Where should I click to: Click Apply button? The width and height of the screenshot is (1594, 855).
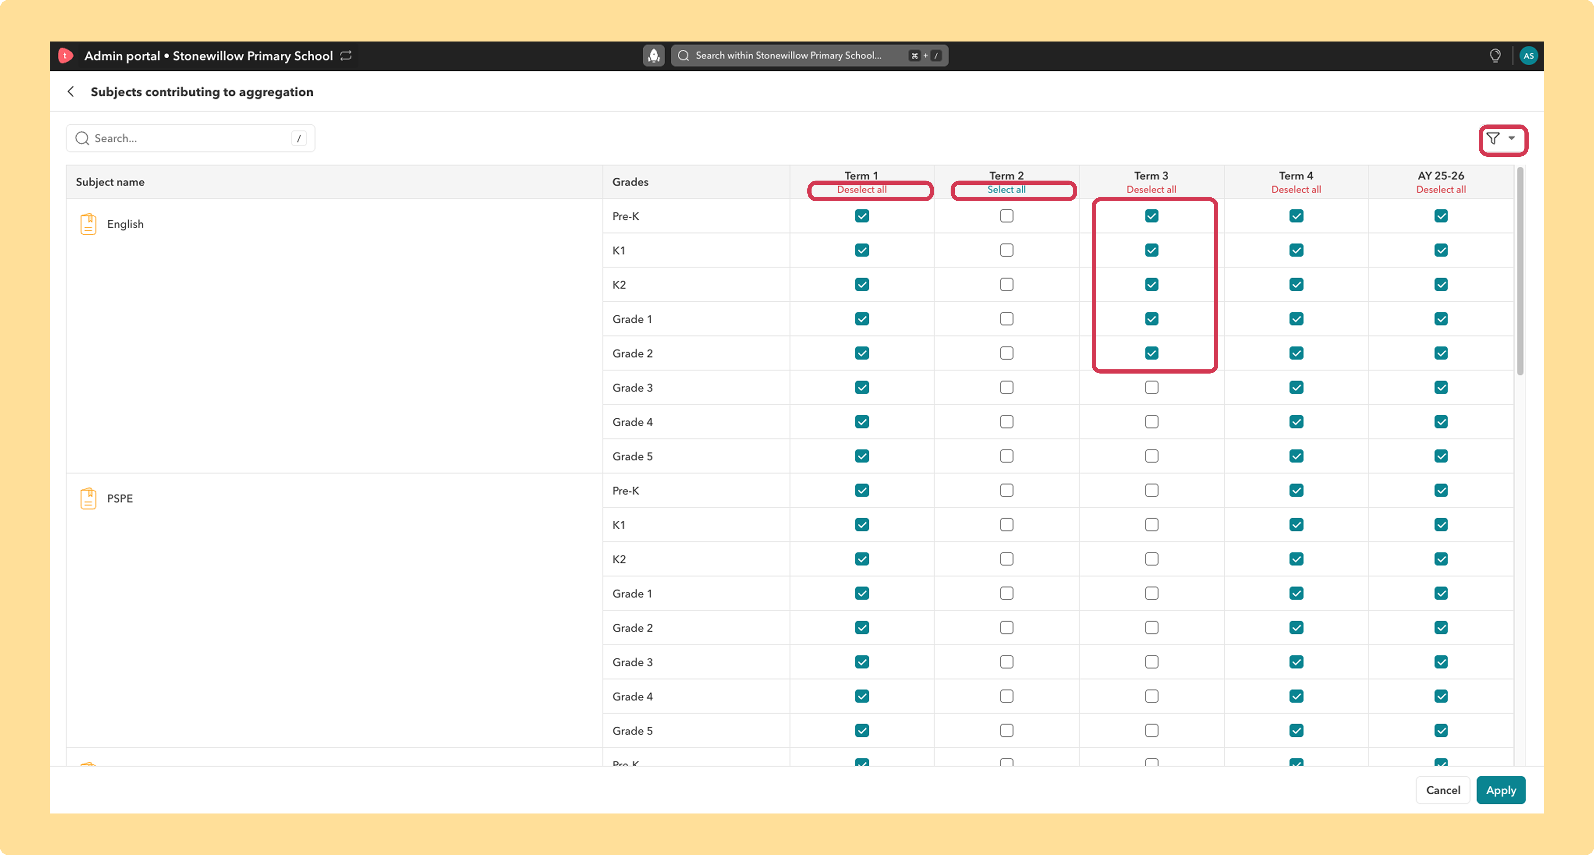click(1501, 790)
